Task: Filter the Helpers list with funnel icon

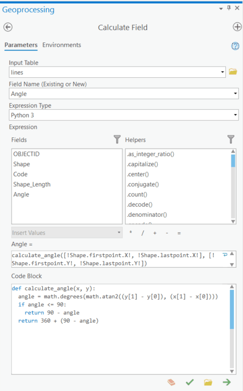Action: pos(231,139)
